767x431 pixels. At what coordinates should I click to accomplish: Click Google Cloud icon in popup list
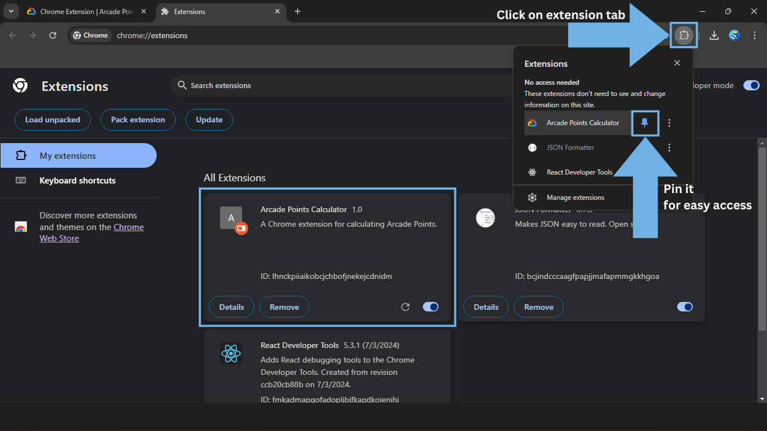[532, 123]
